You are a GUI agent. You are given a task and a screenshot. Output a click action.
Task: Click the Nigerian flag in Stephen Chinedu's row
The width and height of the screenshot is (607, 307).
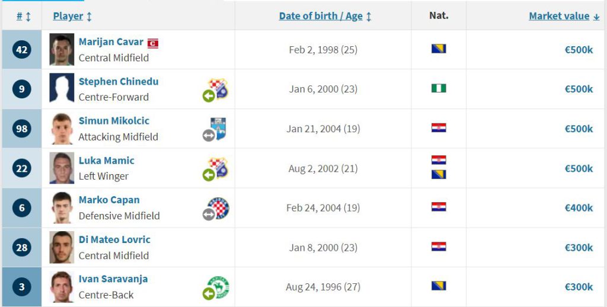(x=439, y=88)
